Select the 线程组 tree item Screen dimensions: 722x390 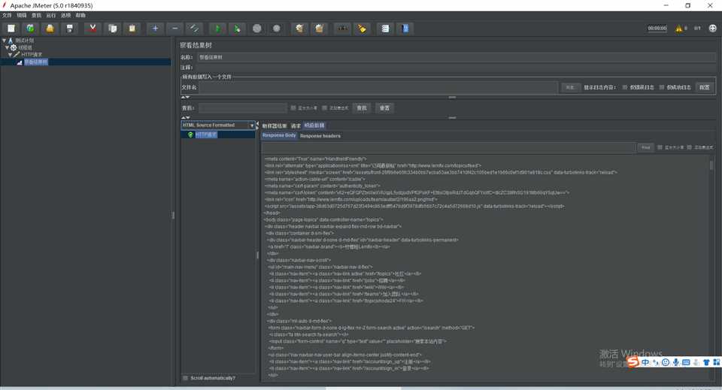pyautogui.click(x=25, y=47)
